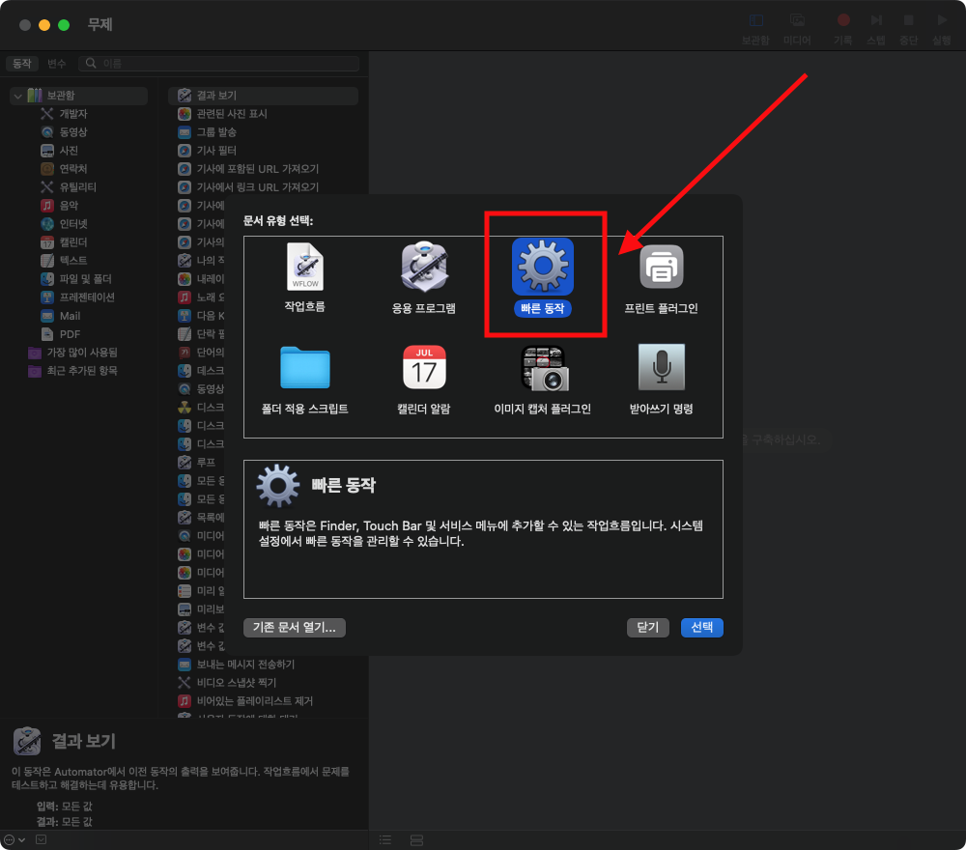
Task: Toggle the 보관함 toolbar button
Action: point(755,28)
